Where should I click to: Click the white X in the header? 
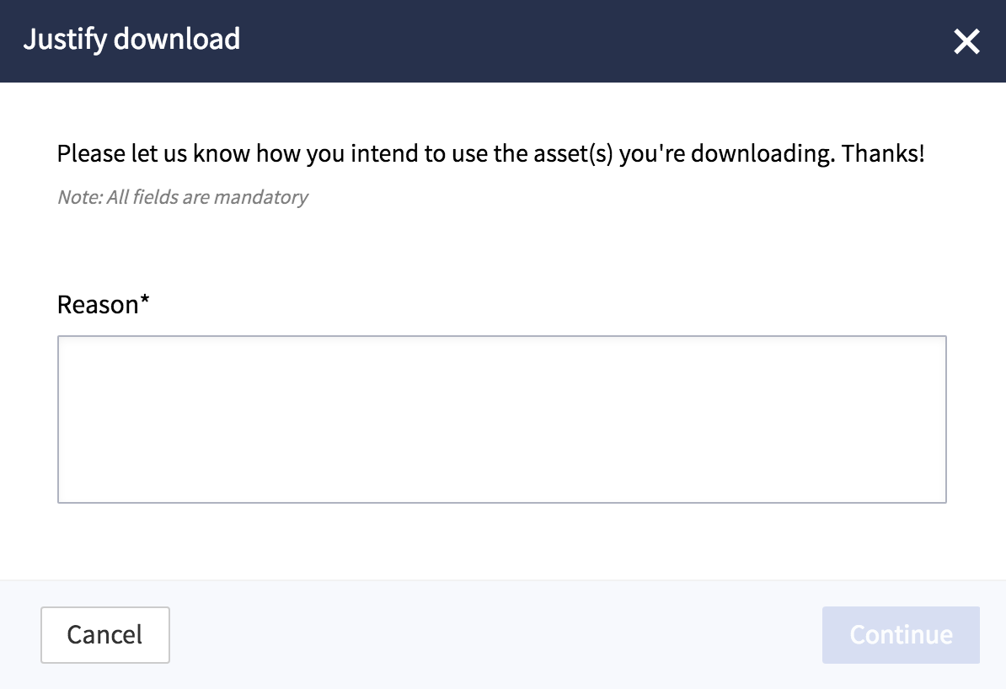pyautogui.click(x=966, y=42)
